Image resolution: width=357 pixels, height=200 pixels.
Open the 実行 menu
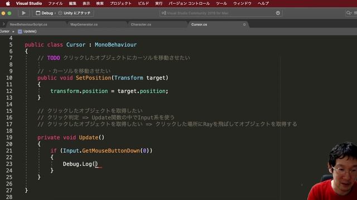(x=158, y=3)
